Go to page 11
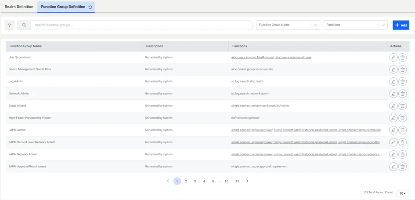Screen dimensions: 415x200 point(238,181)
